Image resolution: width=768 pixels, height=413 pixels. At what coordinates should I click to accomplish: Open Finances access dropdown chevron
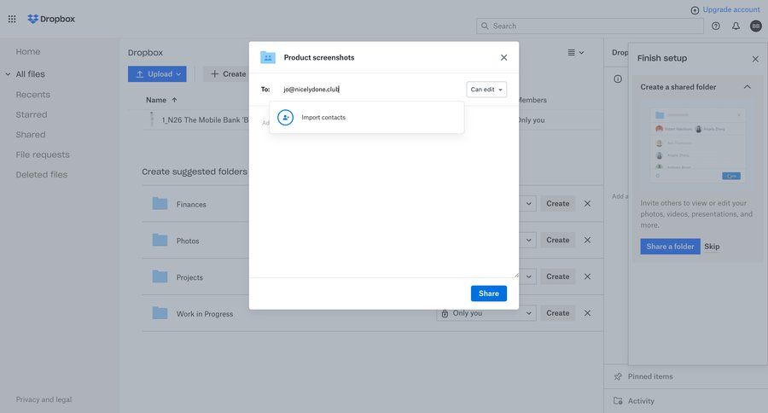528,203
